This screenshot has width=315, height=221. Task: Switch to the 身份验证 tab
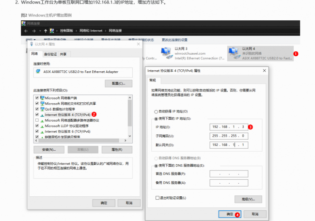(x=50, y=54)
